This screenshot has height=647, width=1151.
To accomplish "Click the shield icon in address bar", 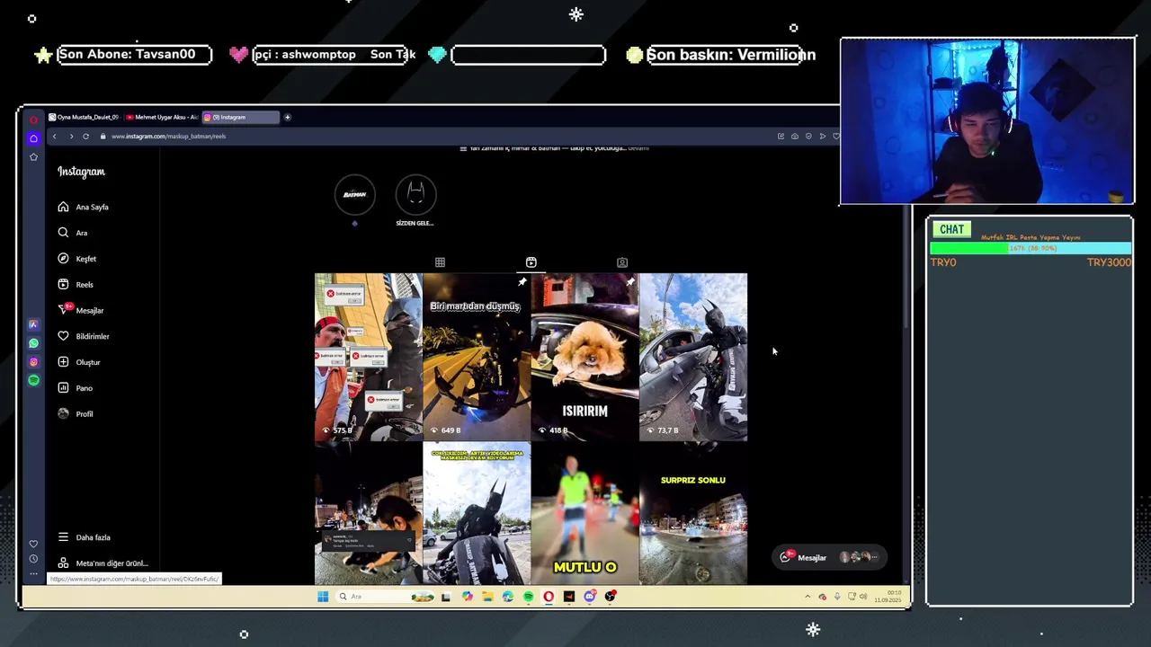I will [x=808, y=137].
